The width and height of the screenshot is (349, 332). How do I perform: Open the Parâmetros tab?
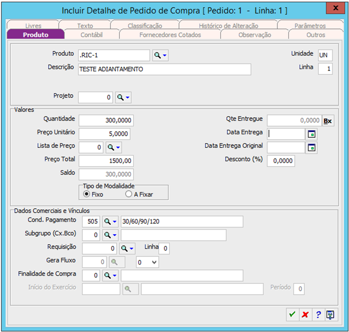(x=310, y=25)
